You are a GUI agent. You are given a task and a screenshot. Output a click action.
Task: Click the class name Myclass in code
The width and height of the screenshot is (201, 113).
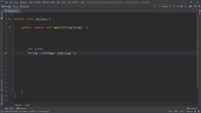click(41, 19)
